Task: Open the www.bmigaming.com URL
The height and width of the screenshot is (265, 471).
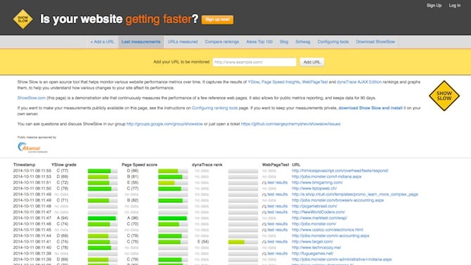Action: [317, 183]
